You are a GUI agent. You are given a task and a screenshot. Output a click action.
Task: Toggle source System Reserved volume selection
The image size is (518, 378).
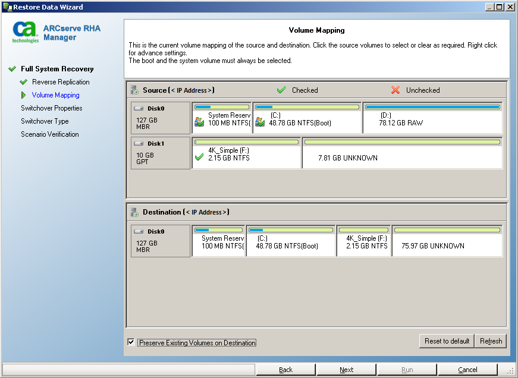click(200, 122)
